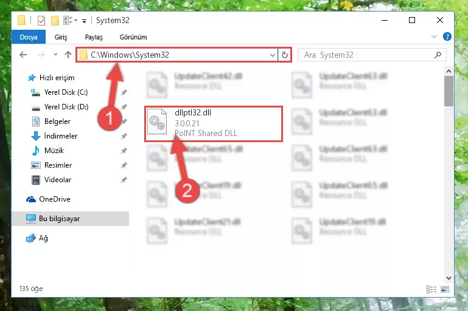
Task: Go forward with the right arrow button
Action: click(x=41, y=55)
